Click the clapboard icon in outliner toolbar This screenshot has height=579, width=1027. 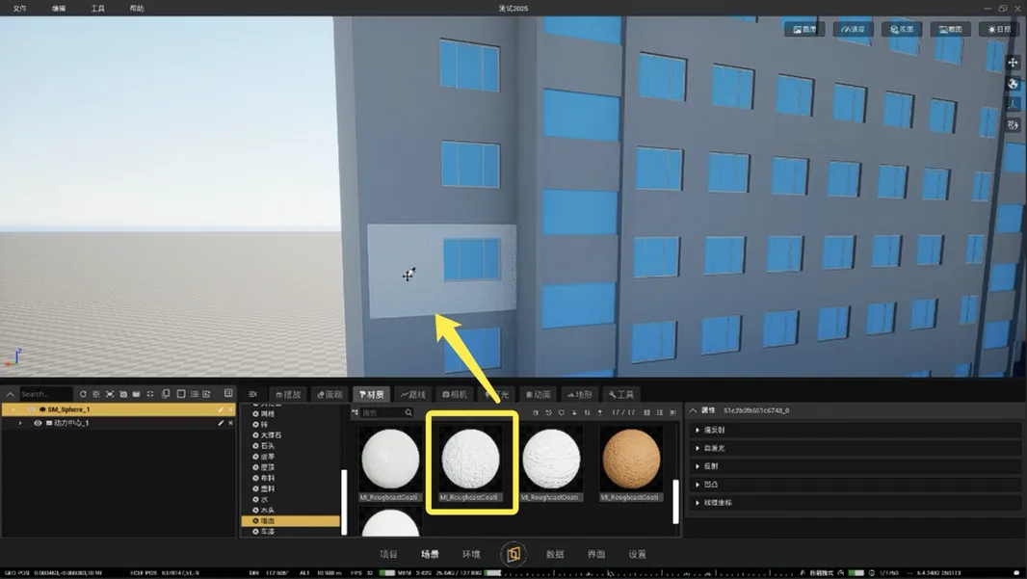[x=136, y=394]
